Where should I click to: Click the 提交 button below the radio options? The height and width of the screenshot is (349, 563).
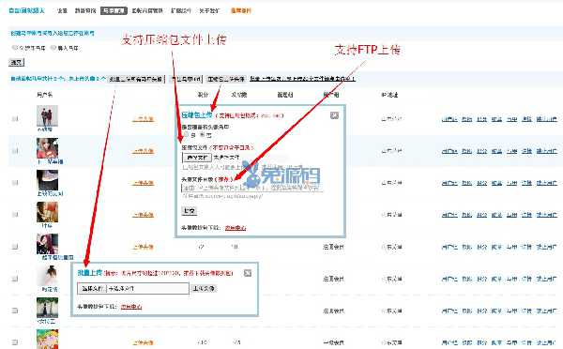pos(16,63)
